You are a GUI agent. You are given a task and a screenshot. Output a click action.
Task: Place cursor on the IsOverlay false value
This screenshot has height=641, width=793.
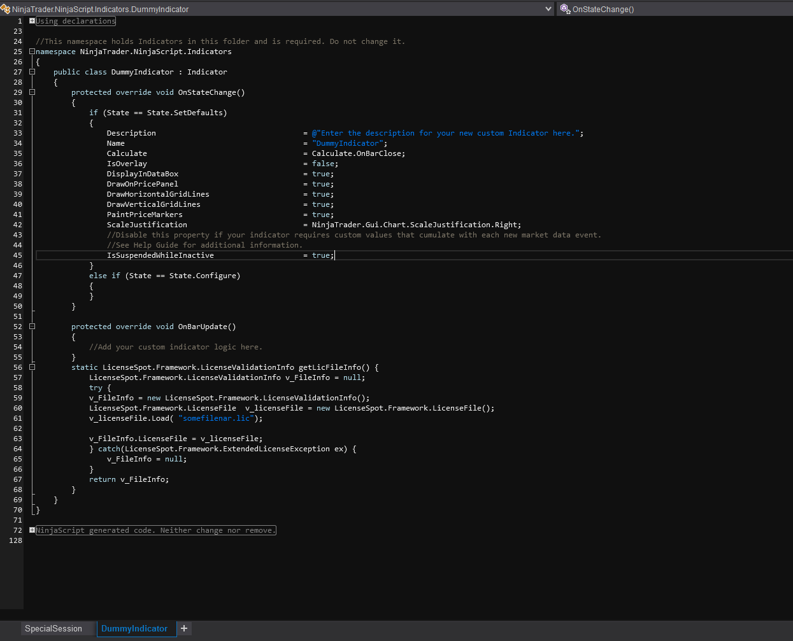pyautogui.click(x=323, y=164)
